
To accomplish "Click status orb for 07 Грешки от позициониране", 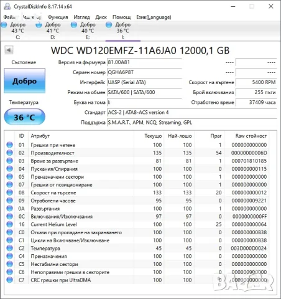I will click(9, 184).
